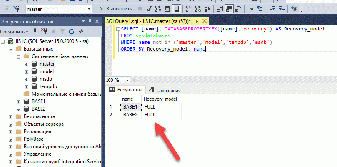The width and height of the screenshot is (337, 167).
Task: Click the filter funnel icon in Object Explorer
Action: pos(62,31)
